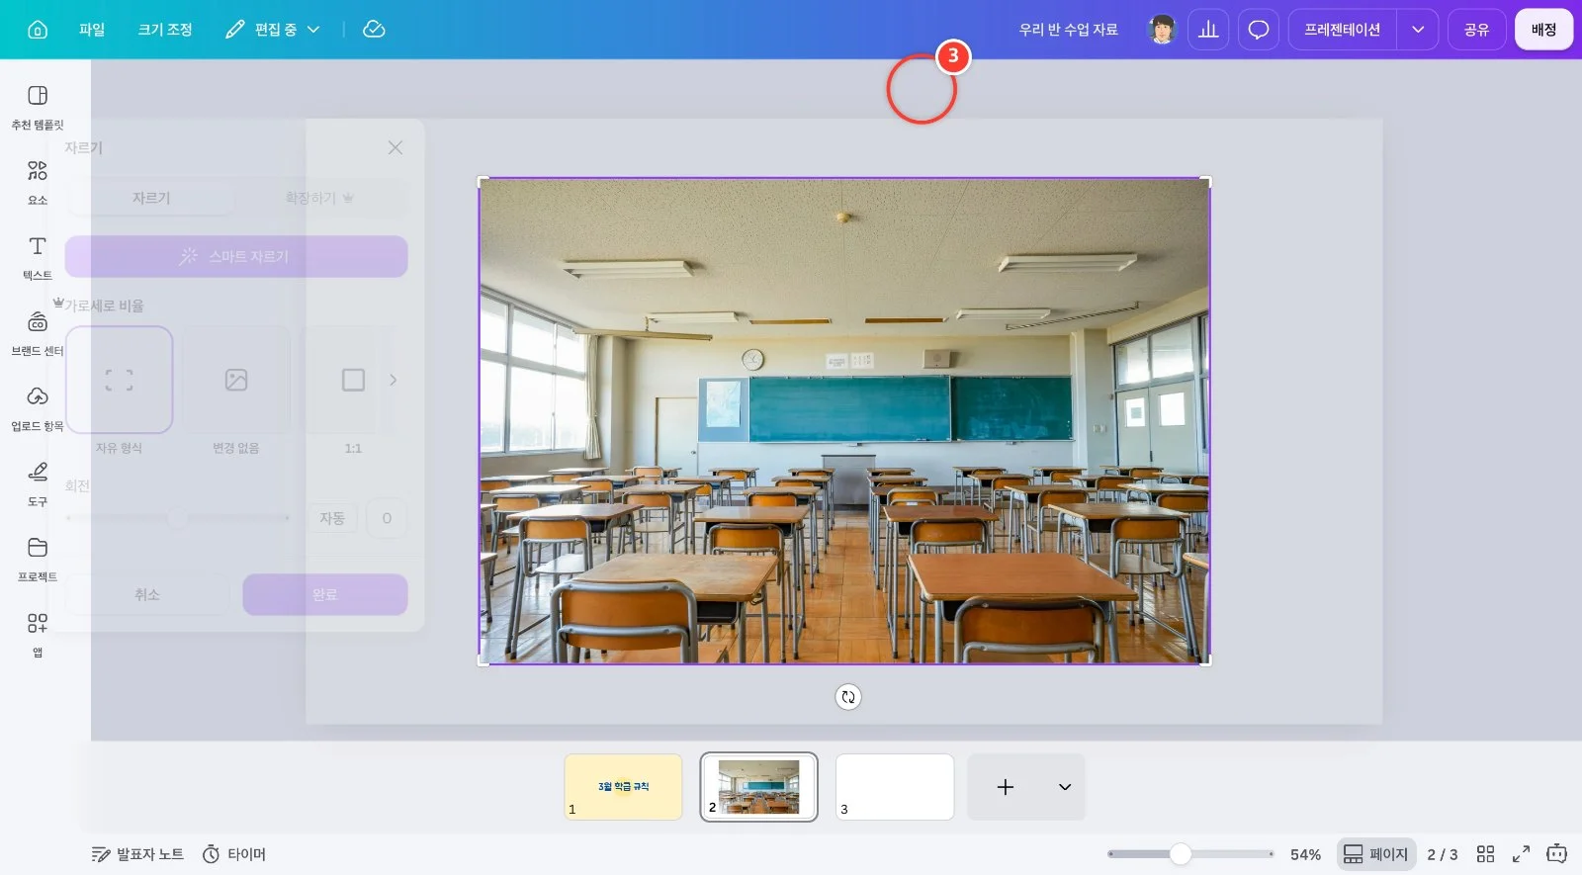1582x875 pixels.
Task: Select blank page 3 thumbnail
Action: tap(895, 787)
